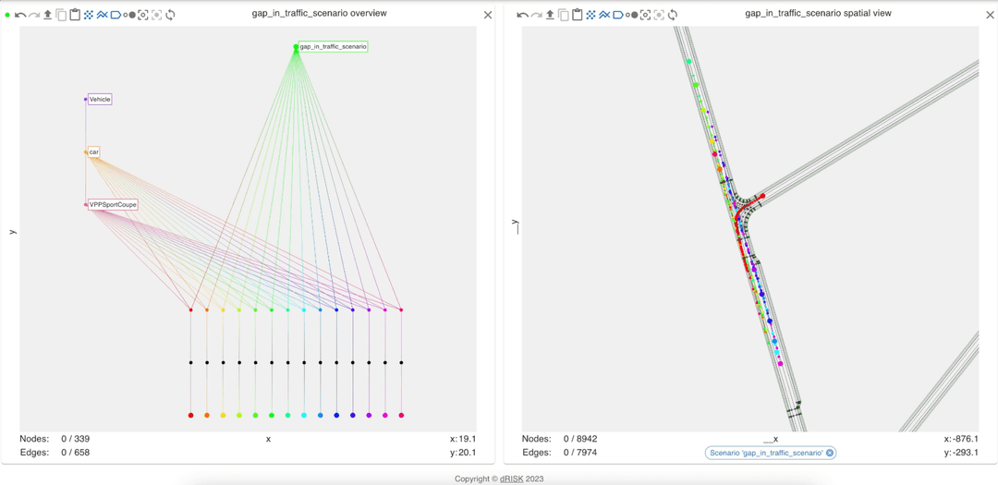Screen dimensions: 998x485
Task: Toggle the label tag icon in overview toolbar
Action: (116, 15)
